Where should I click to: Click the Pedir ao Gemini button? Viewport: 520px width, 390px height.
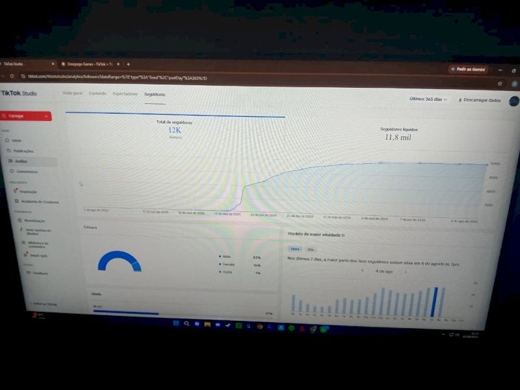tap(468, 70)
